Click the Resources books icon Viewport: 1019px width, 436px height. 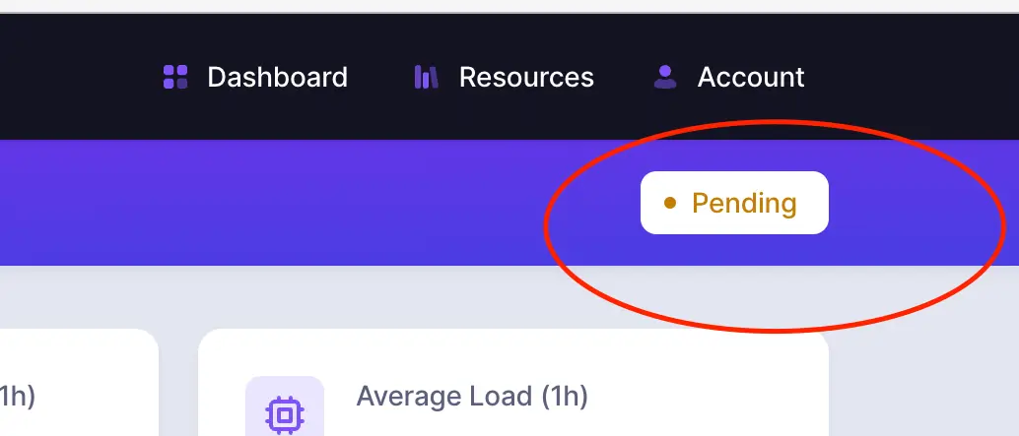[x=426, y=77]
